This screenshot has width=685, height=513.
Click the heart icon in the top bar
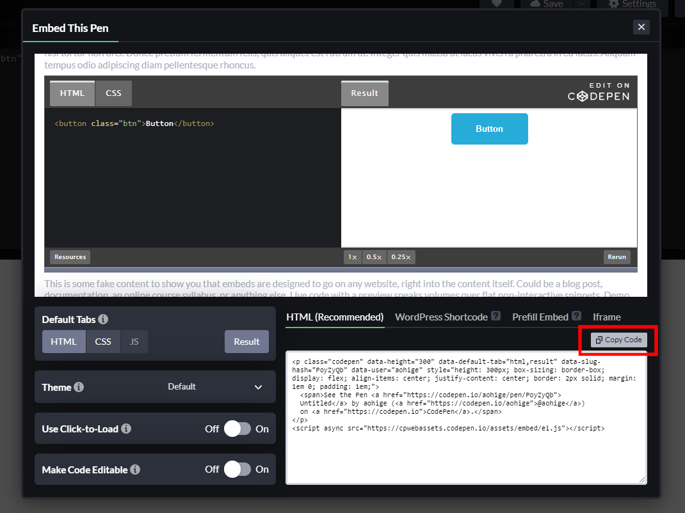click(496, 4)
